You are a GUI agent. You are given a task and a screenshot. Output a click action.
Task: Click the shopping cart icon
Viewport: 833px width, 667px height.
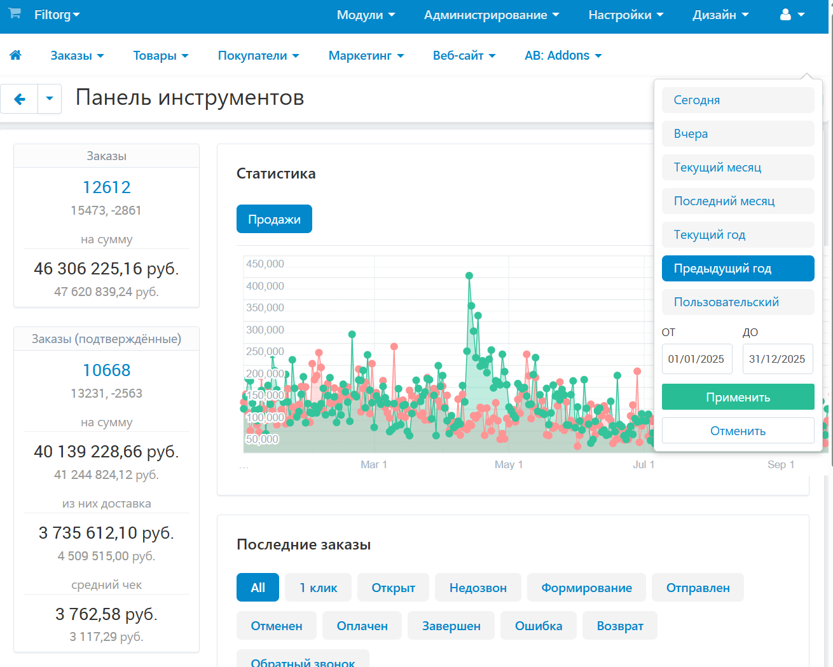(x=15, y=14)
